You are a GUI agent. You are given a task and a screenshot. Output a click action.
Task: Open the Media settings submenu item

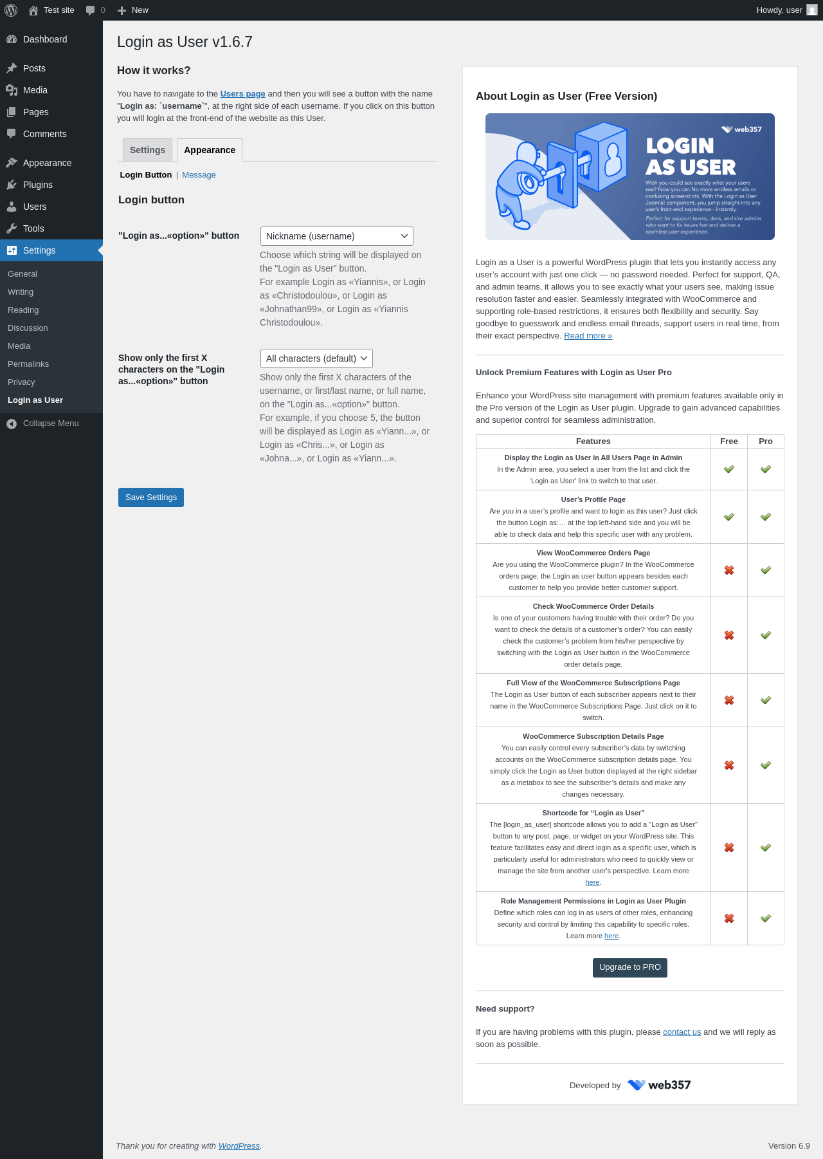click(19, 346)
